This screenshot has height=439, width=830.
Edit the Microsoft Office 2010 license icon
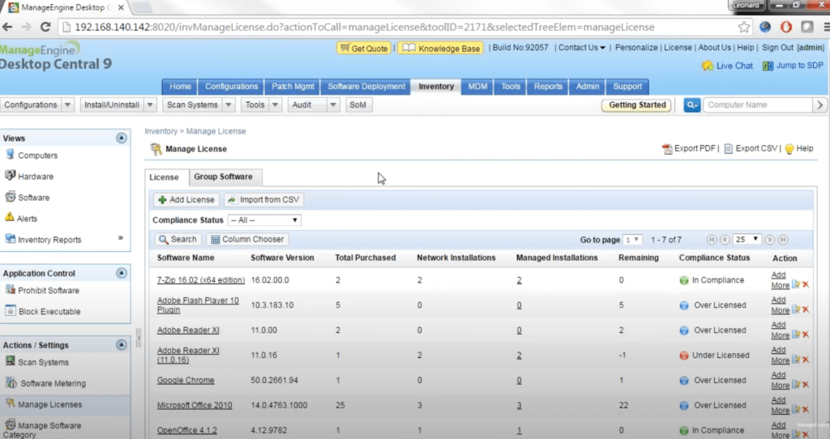[796, 409]
